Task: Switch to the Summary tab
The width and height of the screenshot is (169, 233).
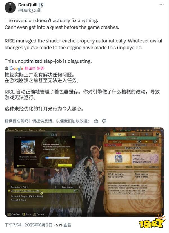Action: (x=117, y=142)
